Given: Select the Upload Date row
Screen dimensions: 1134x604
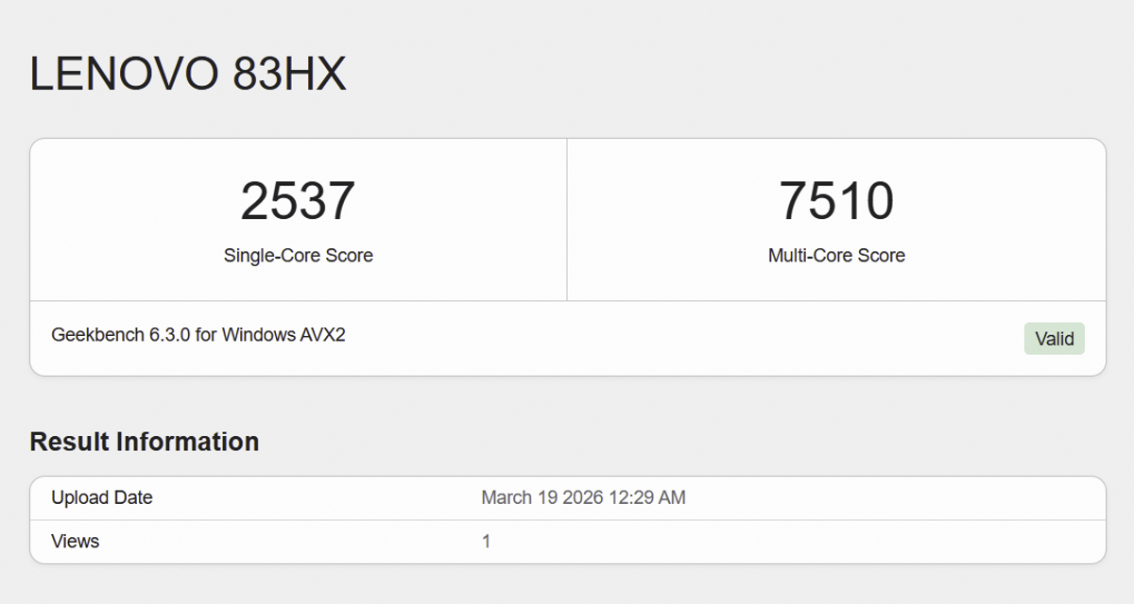Looking at the screenshot, I should point(567,497).
